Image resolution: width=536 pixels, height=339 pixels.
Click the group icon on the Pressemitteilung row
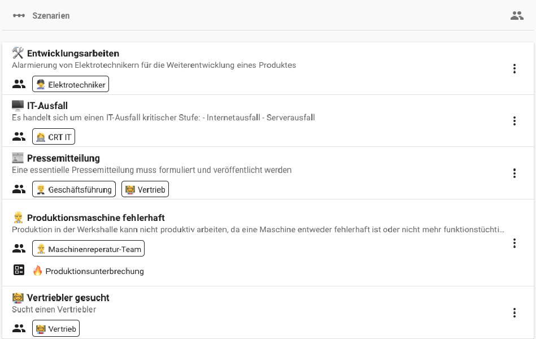coord(19,189)
